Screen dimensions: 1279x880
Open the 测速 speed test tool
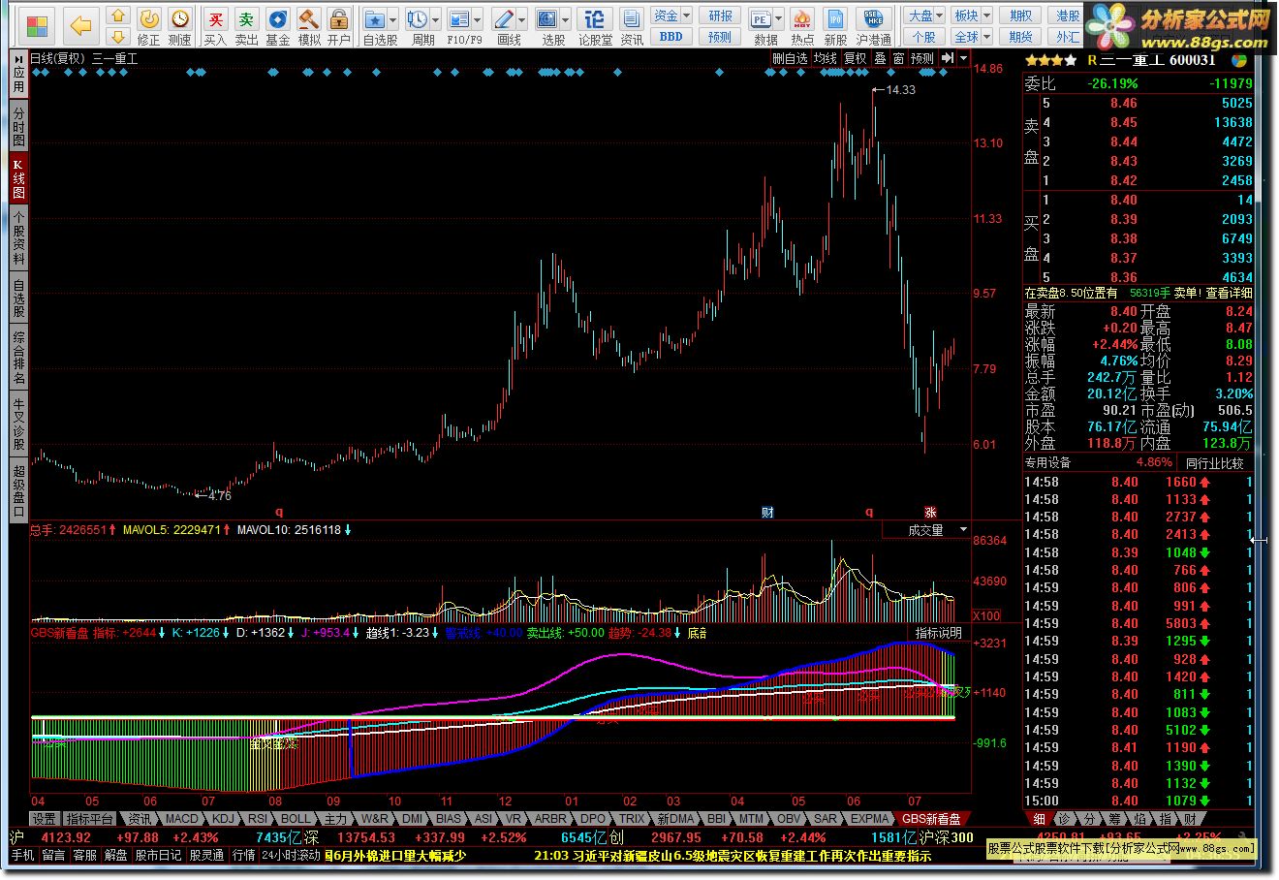coord(179,26)
